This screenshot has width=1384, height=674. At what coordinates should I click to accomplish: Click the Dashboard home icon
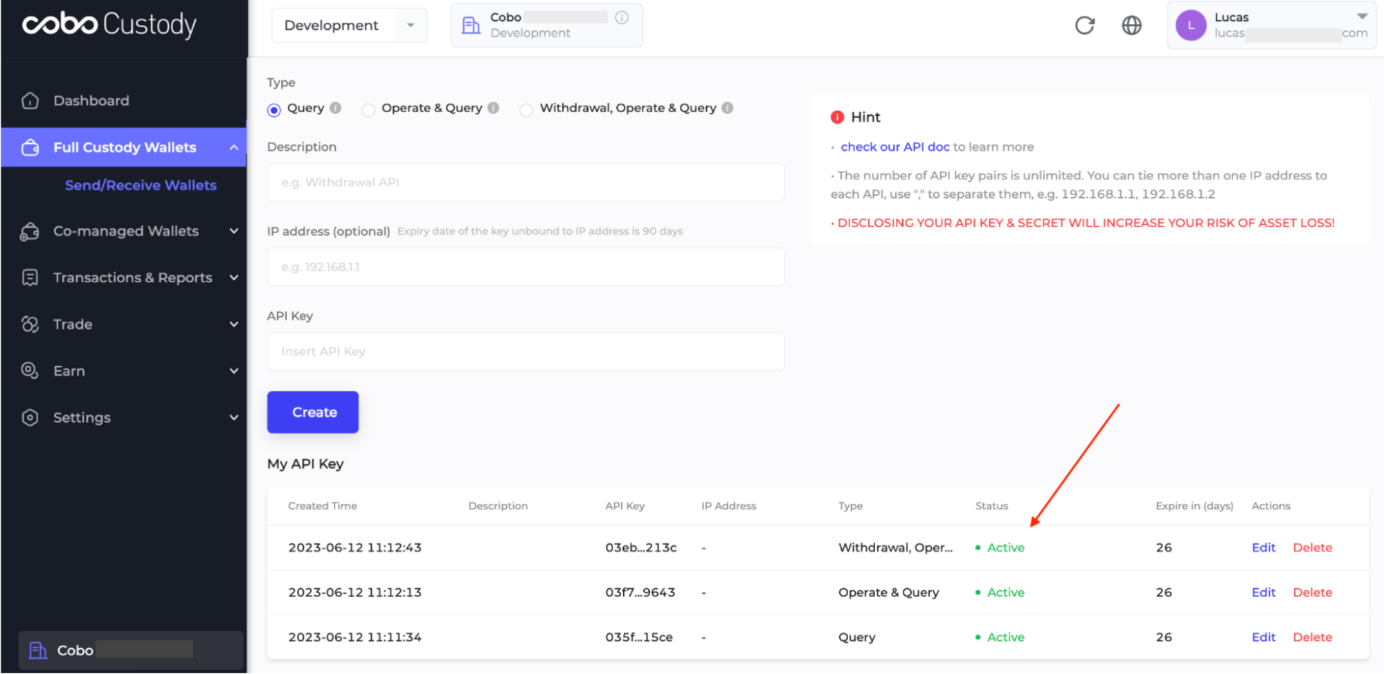pos(30,100)
